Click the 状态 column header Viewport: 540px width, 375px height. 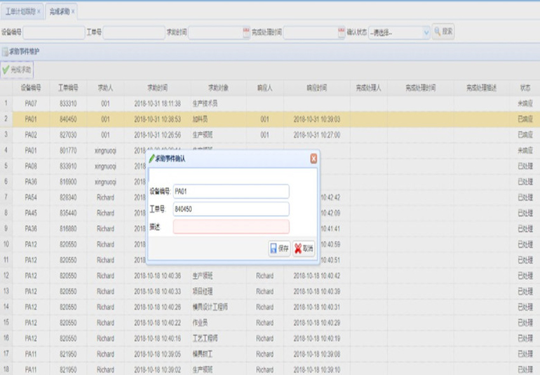pos(525,88)
